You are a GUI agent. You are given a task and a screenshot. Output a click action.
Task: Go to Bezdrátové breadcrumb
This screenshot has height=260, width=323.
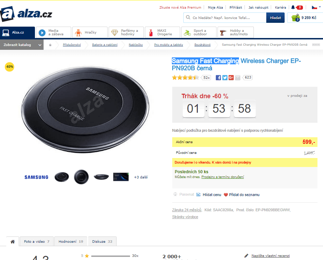(203, 45)
